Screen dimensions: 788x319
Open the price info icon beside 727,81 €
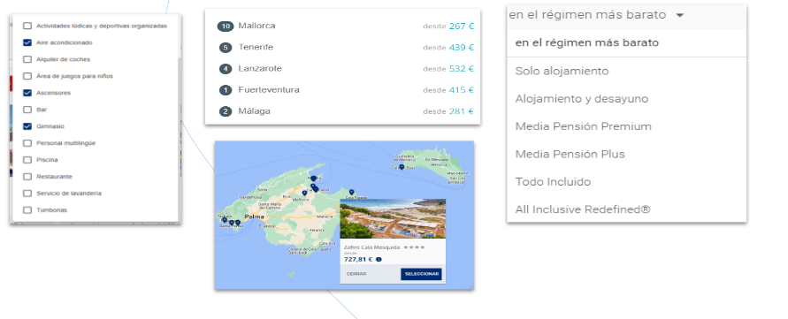pyautogui.click(x=379, y=260)
